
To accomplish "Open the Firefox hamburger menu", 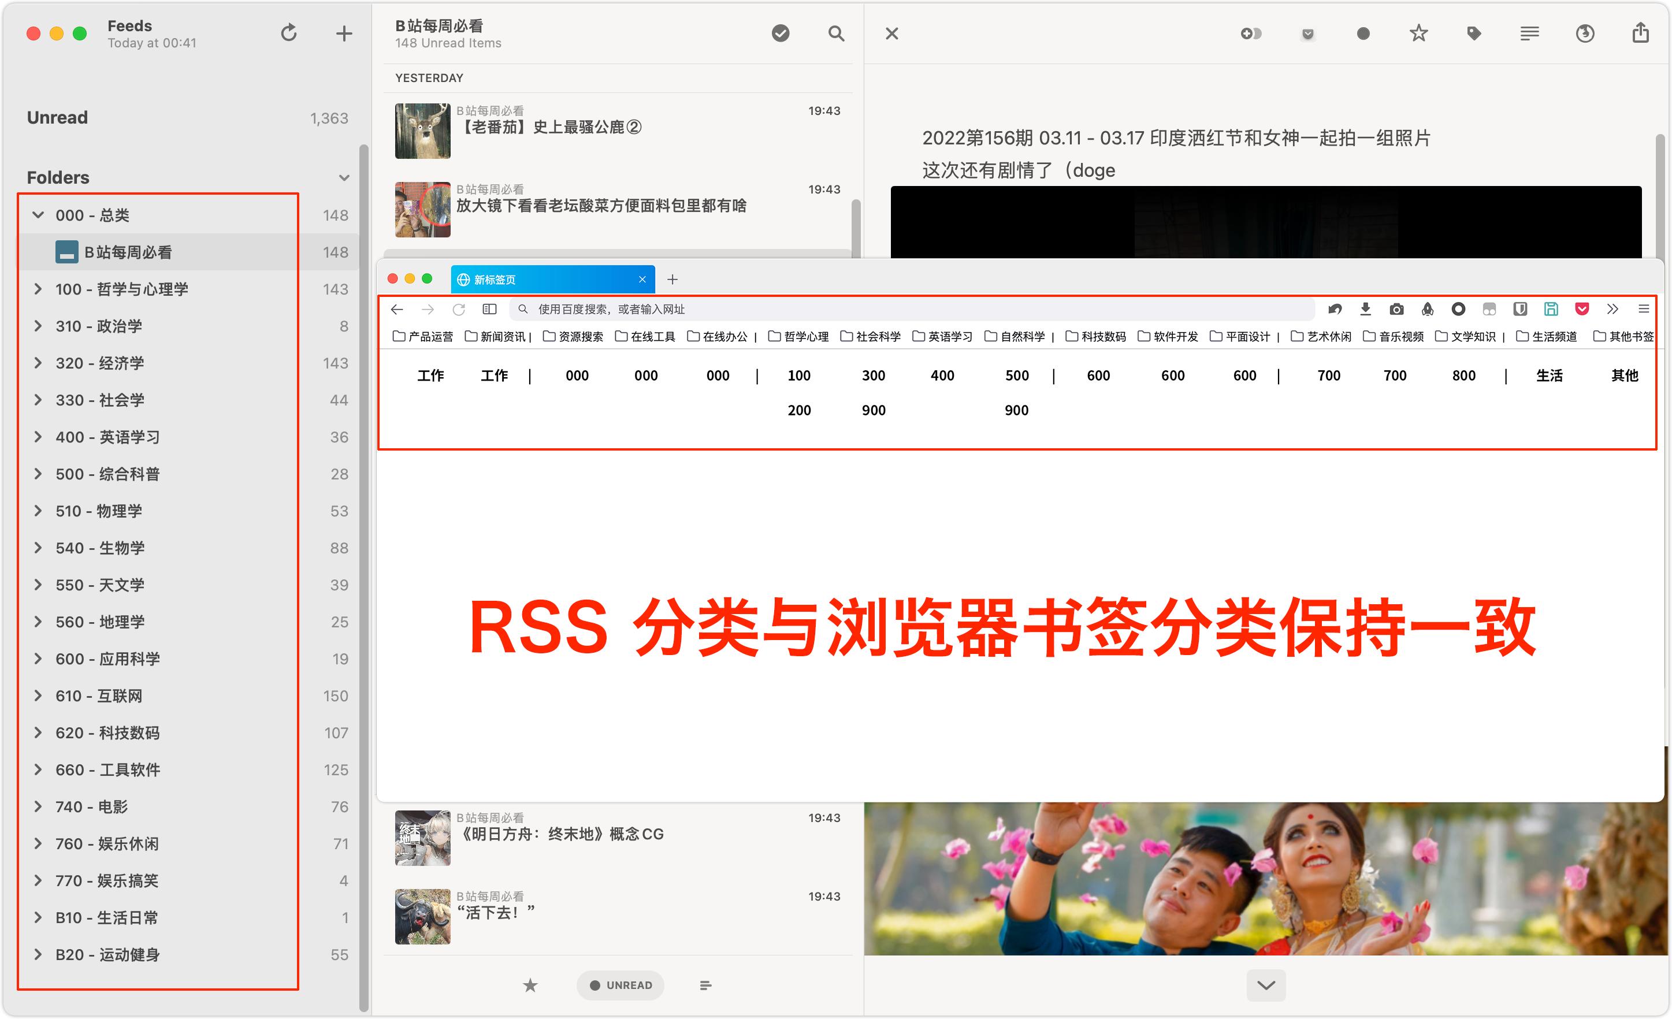I will [1644, 308].
